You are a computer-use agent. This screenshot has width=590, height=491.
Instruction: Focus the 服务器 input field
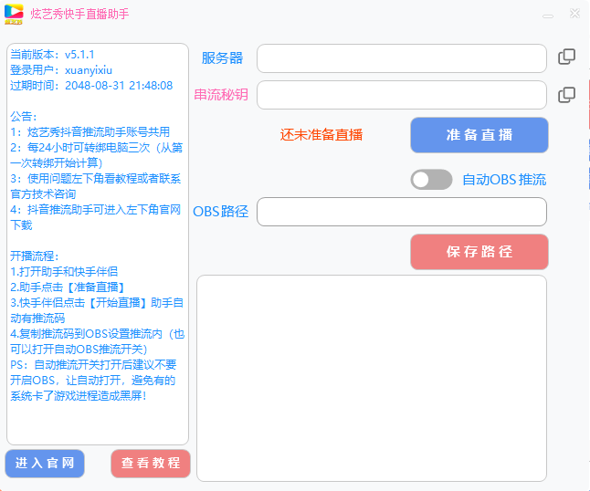pos(402,58)
